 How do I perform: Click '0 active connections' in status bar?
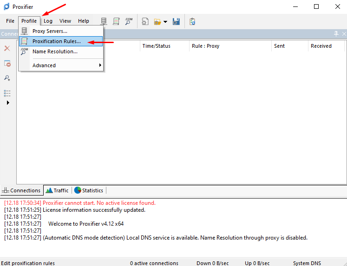(154, 263)
